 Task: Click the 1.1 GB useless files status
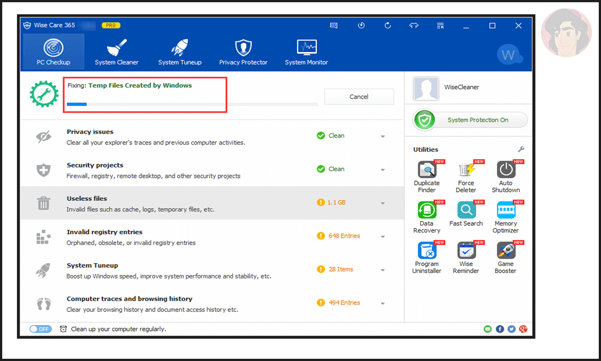[x=331, y=202]
